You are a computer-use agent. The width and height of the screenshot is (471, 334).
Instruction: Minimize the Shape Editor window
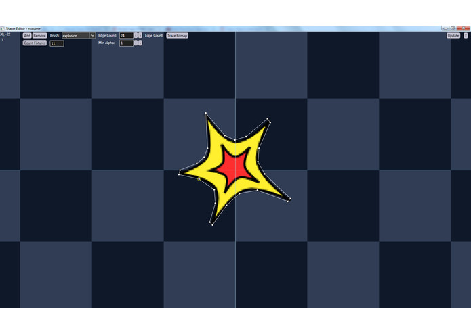click(x=445, y=28)
